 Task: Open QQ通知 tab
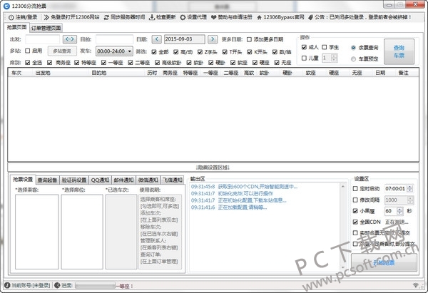click(100, 180)
